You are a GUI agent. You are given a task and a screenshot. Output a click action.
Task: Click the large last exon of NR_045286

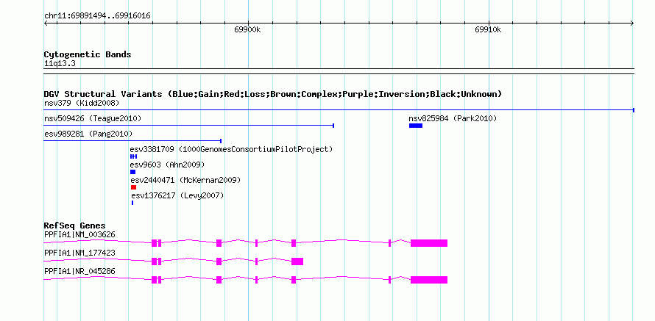tap(429, 280)
